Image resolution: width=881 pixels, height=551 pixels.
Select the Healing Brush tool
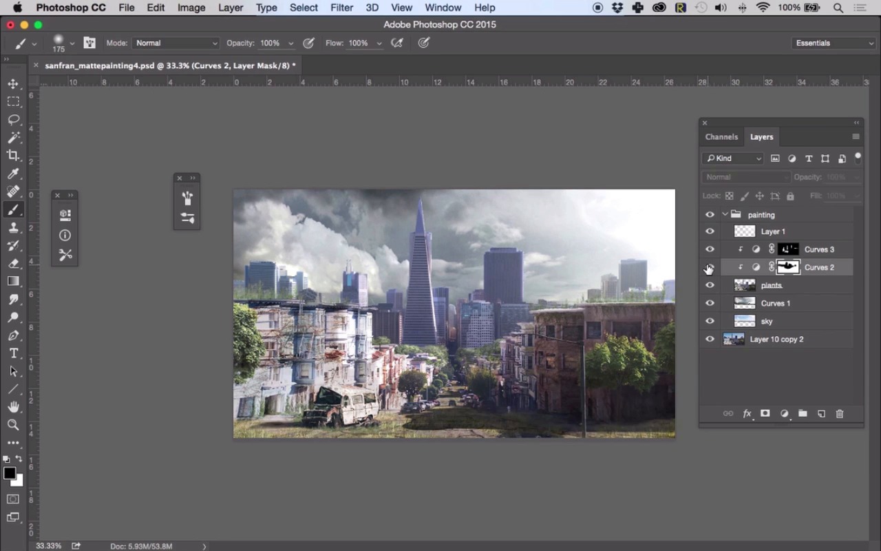click(x=13, y=191)
